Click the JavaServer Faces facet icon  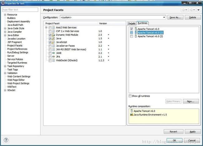54,46
